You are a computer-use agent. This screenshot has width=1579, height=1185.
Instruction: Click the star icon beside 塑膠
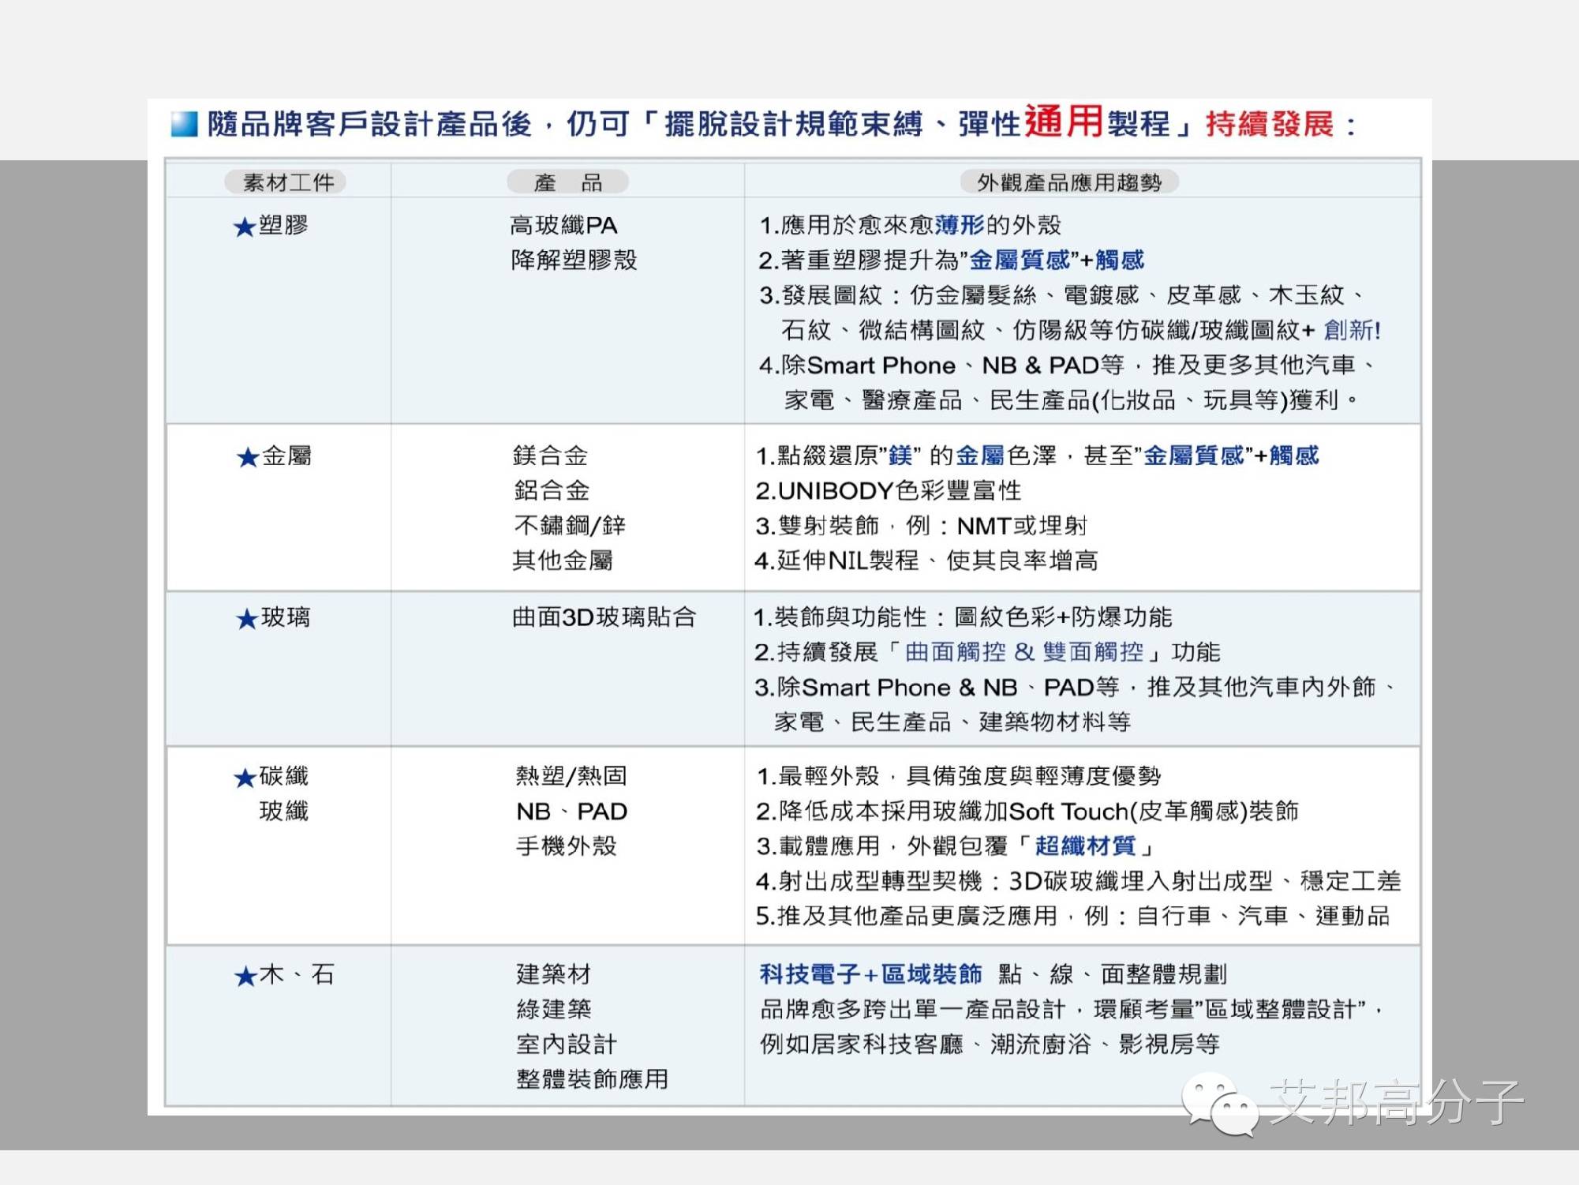[244, 227]
